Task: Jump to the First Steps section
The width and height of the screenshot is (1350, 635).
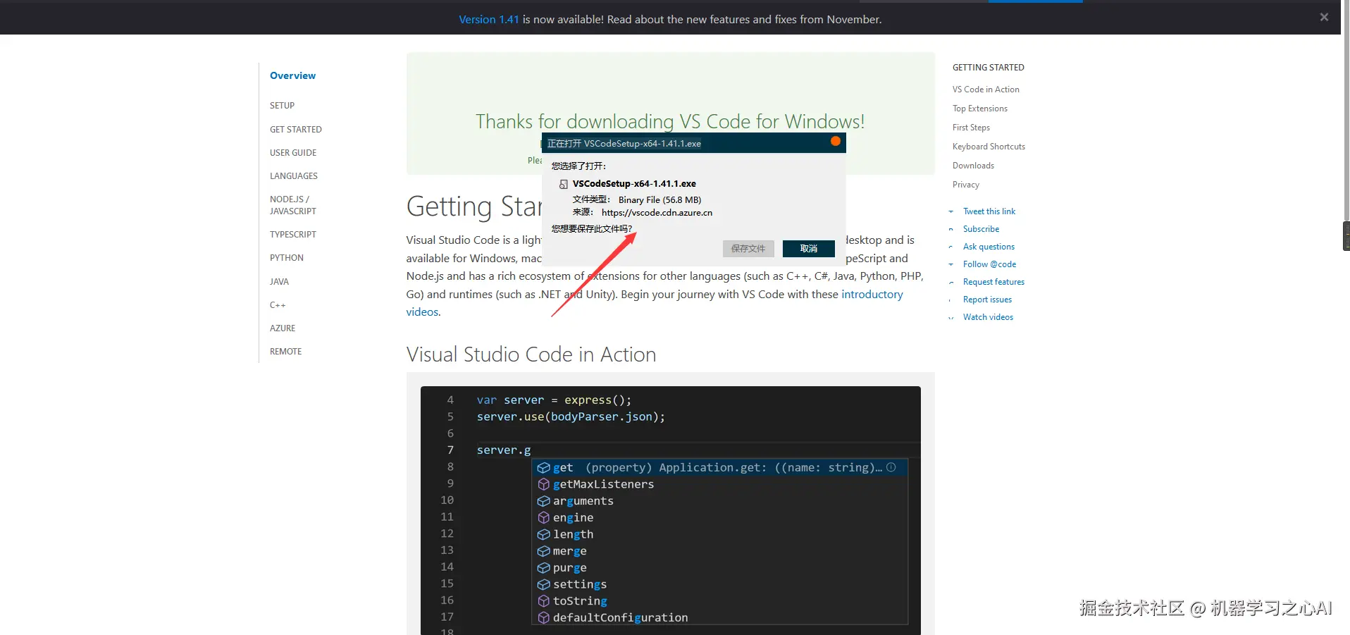Action: (x=971, y=128)
